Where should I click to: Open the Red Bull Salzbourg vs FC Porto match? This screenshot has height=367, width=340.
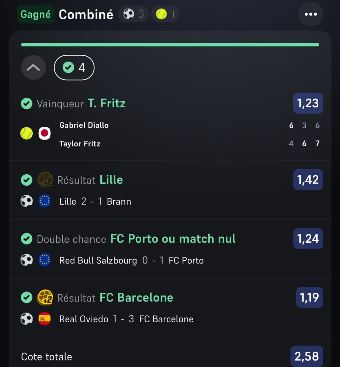[131, 261]
